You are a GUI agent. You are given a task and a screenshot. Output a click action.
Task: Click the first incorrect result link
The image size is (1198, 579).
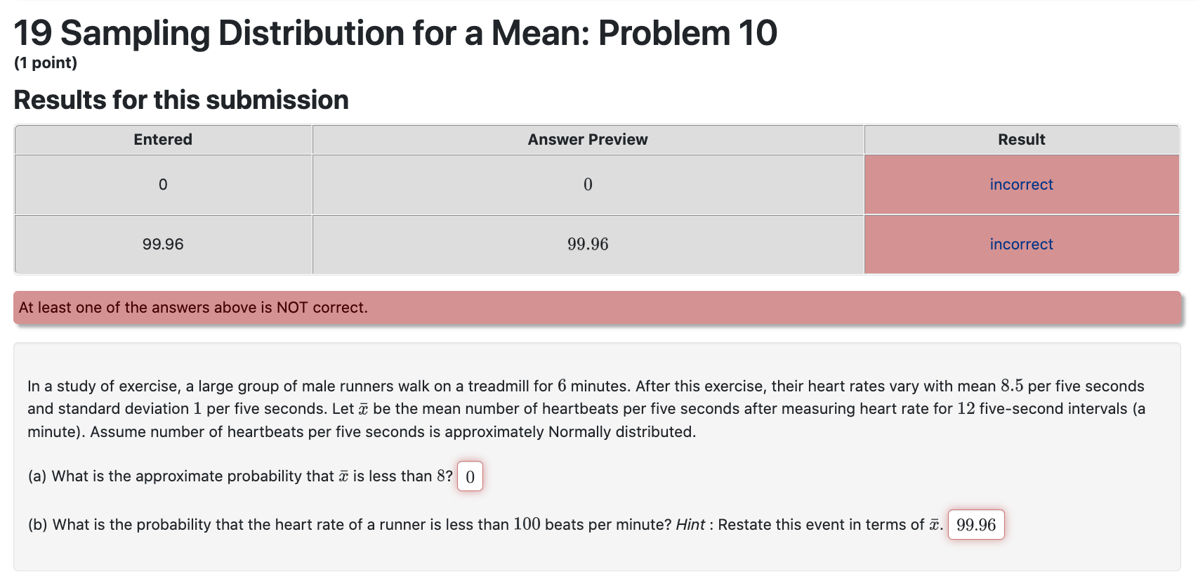click(1020, 184)
